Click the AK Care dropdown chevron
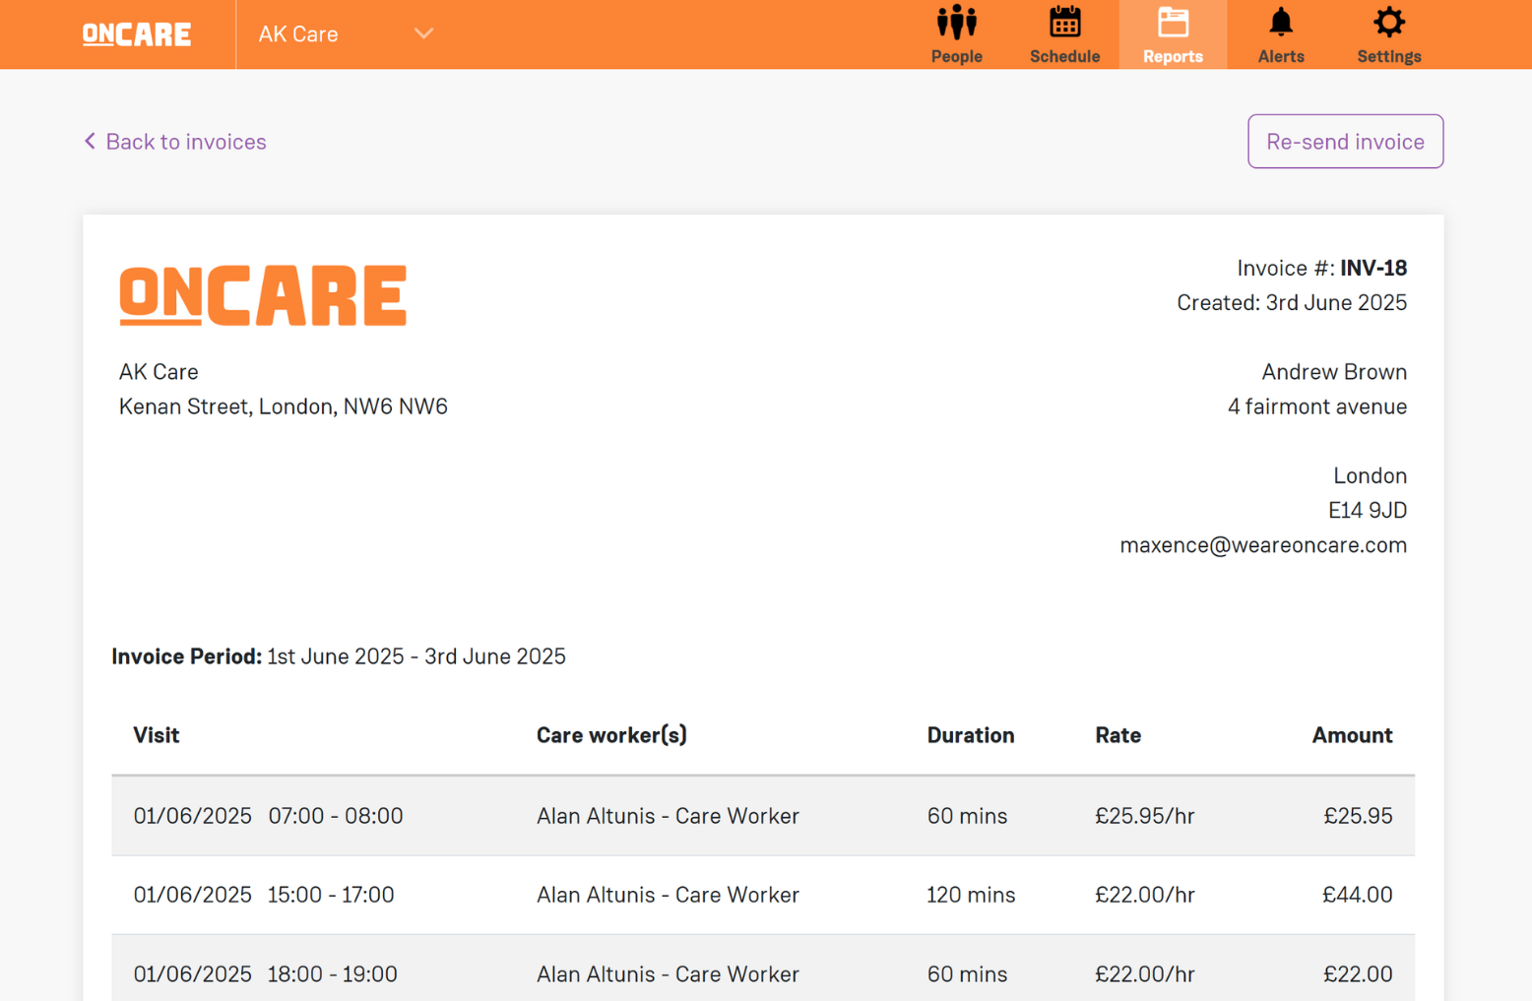The width and height of the screenshot is (1532, 1001). pyautogui.click(x=423, y=34)
